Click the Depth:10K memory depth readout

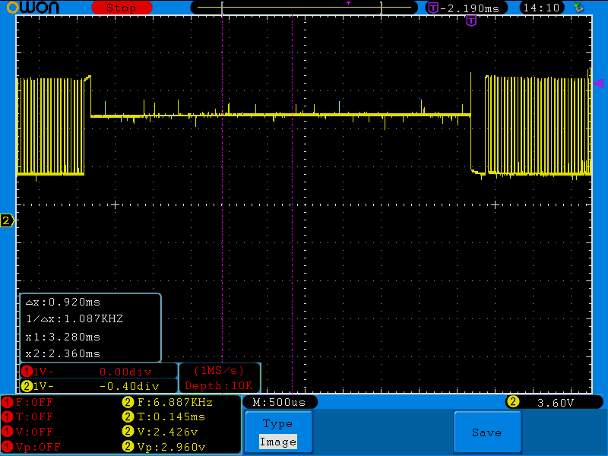[x=219, y=386]
